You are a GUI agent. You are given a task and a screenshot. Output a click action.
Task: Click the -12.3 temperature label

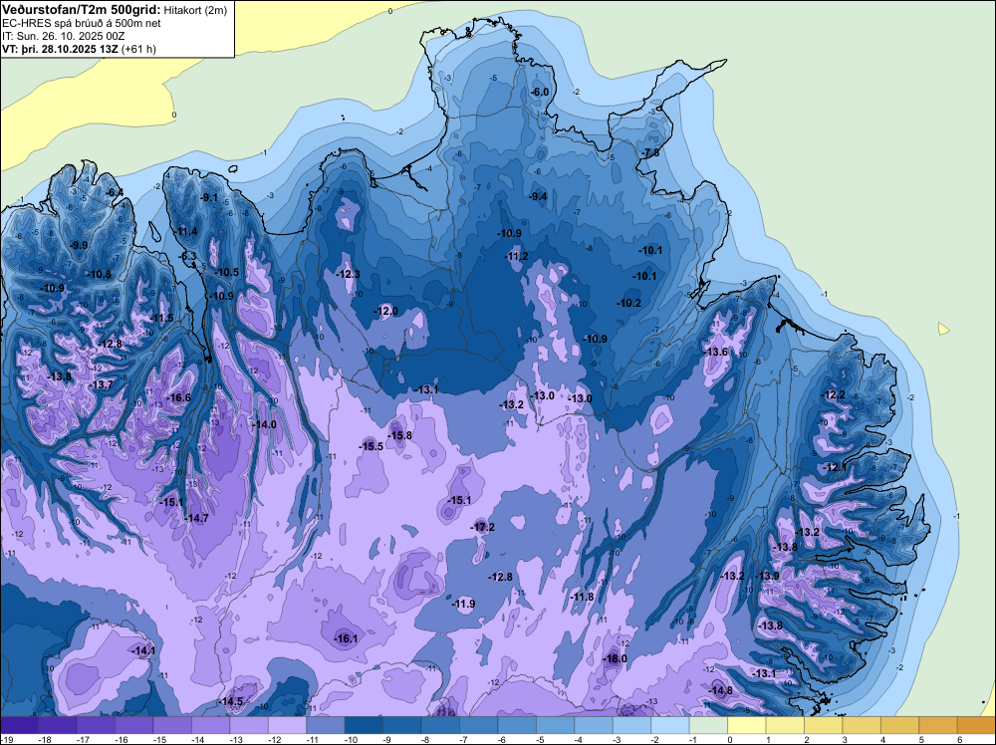point(348,274)
